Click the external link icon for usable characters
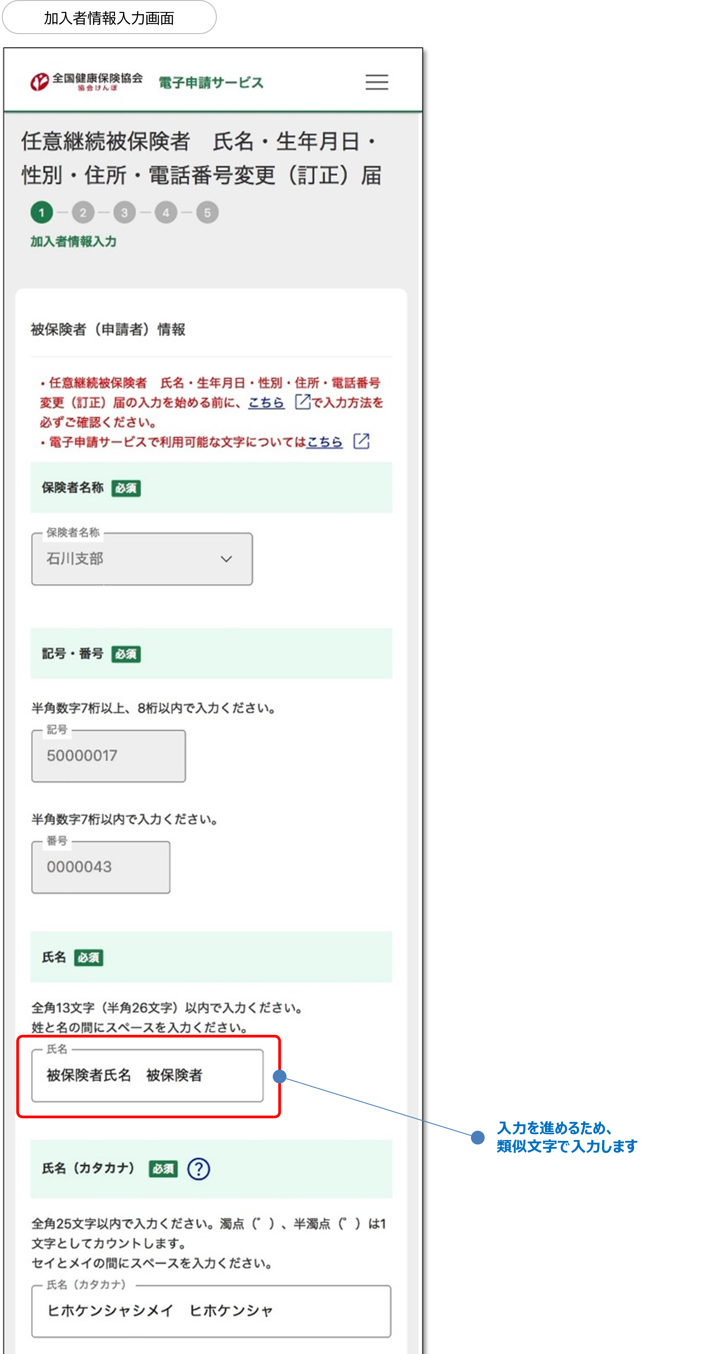 pos(362,442)
